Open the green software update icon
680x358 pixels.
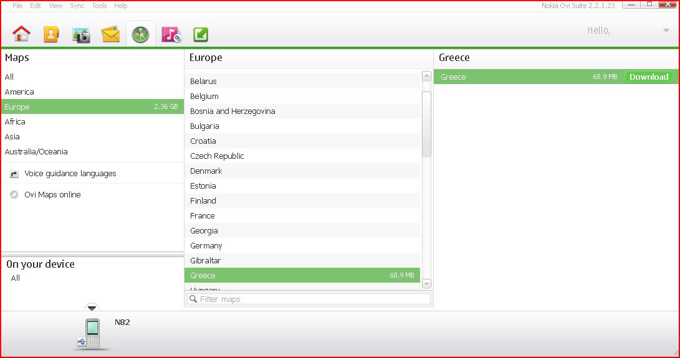tap(200, 35)
